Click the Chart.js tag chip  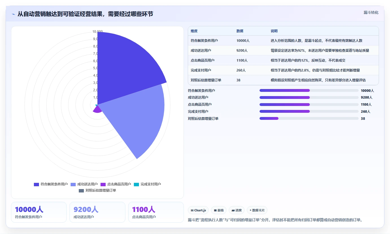pyautogui.click(x=198, y=210)
